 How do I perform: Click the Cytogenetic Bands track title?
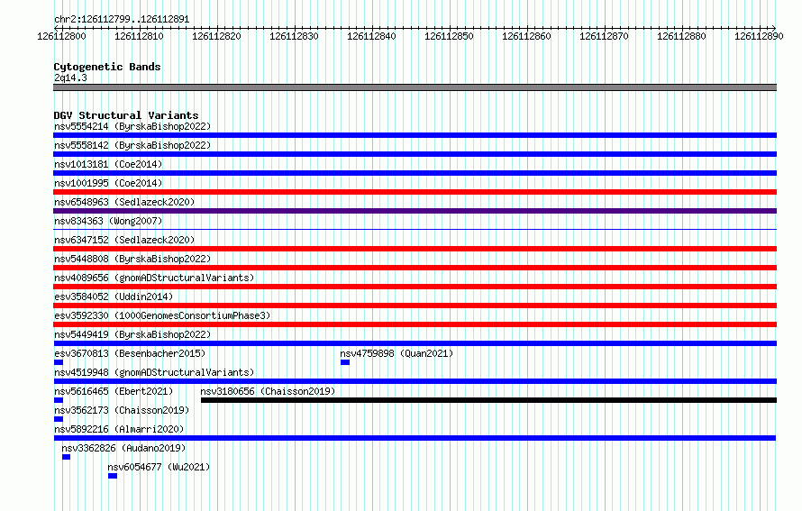point(107,67)
